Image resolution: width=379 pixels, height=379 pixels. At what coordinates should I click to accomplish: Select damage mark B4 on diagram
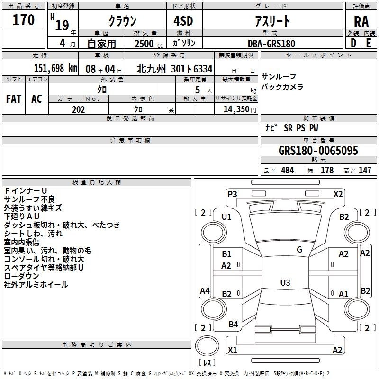(x=233, y=325)
